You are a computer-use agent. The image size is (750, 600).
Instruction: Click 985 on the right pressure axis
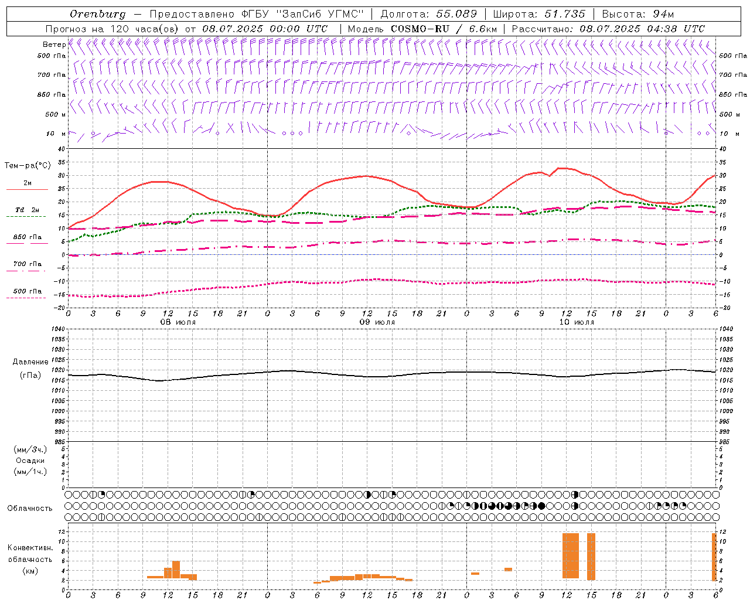(x=725, y=442)
